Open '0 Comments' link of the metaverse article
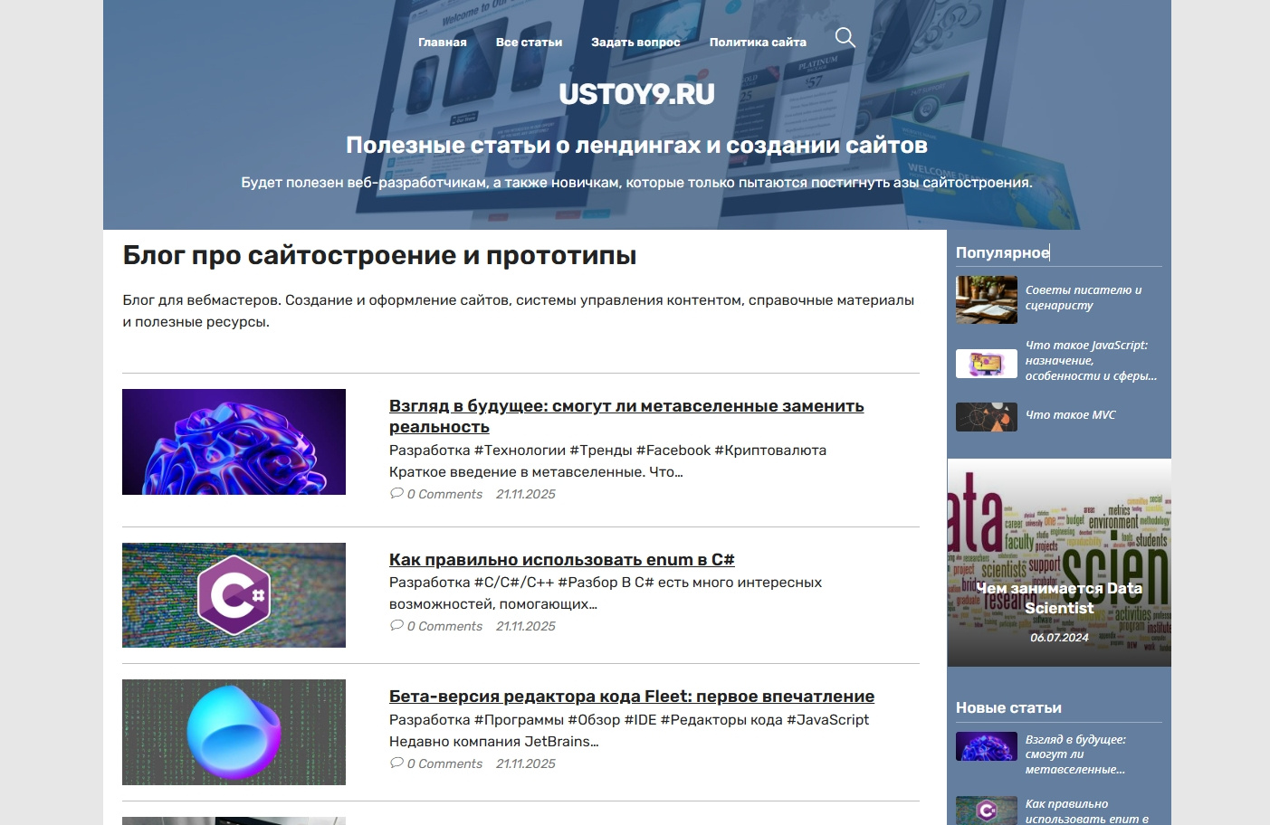Screen dimensions: 1270x825 [444, 494]
